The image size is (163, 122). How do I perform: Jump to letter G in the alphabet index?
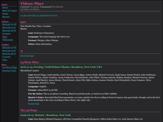point(32,16)
